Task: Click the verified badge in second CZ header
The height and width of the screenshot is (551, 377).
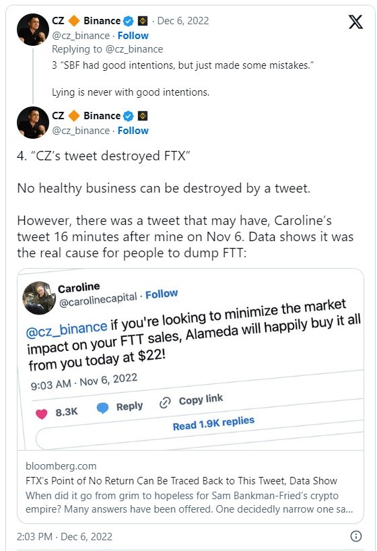Action: click(x=129, y=117)
